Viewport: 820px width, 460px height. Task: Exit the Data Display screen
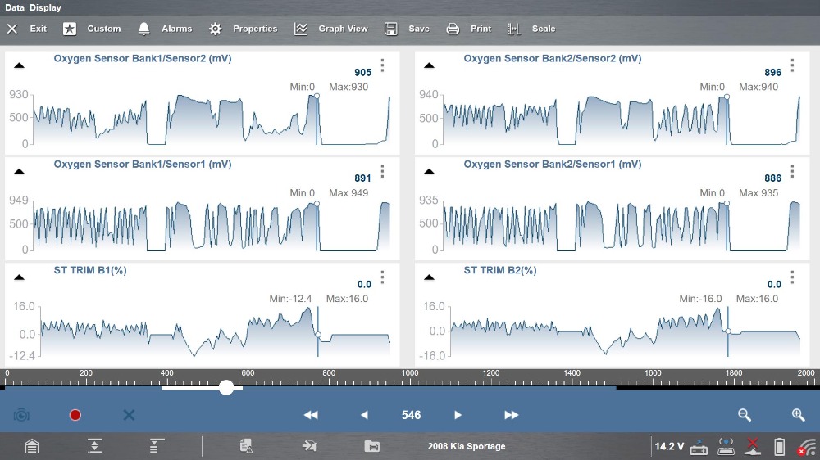pos(27,29)
